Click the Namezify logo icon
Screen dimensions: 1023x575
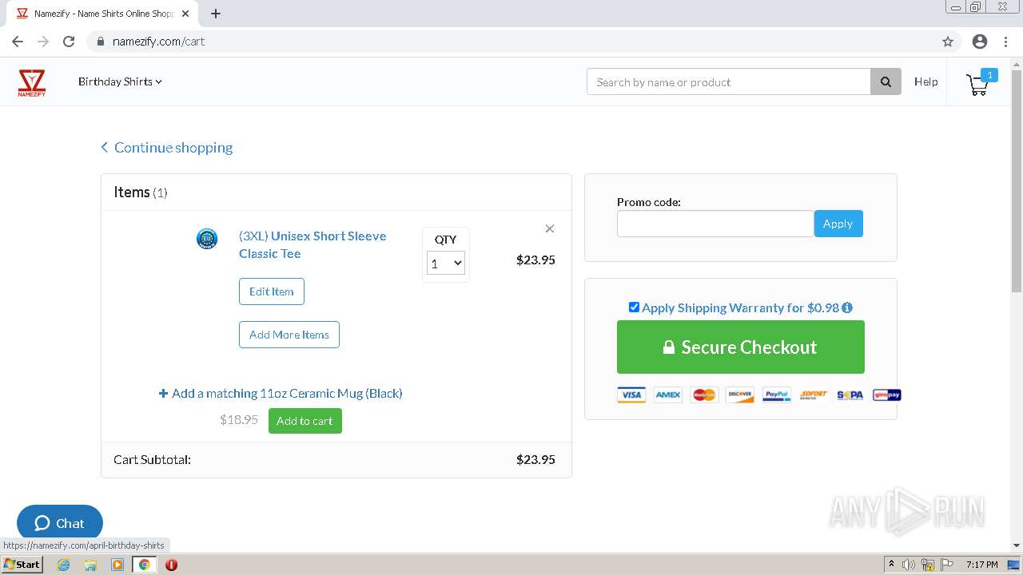[32, 82]
